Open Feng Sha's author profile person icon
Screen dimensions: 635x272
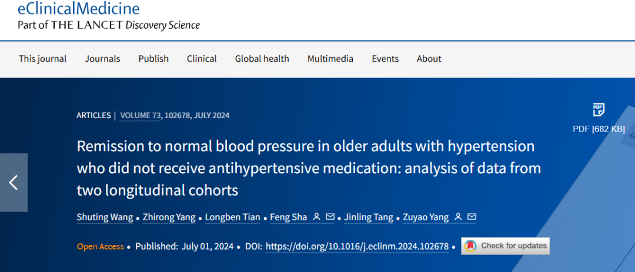pos(317,217)
